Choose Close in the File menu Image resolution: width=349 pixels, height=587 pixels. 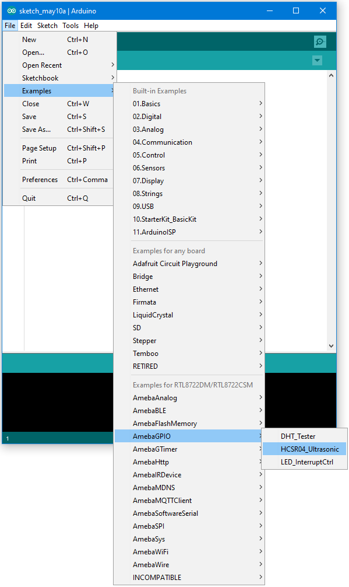(59, 104)
